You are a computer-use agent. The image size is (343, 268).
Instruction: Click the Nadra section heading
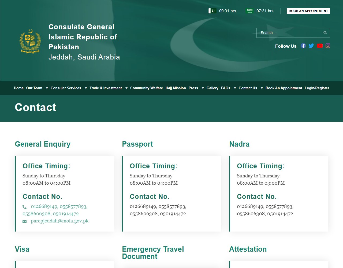[239, 144]
